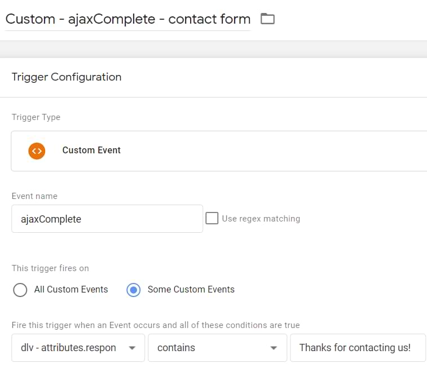427x372 pixels.
Task: Click the Trigger Configuration heading
Action: [67, 77]
